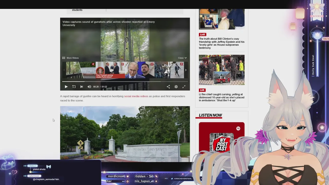329x185 pixels.
Task: Select the surveillance camera video thumbnail
Action: click(x=169, y=70)
